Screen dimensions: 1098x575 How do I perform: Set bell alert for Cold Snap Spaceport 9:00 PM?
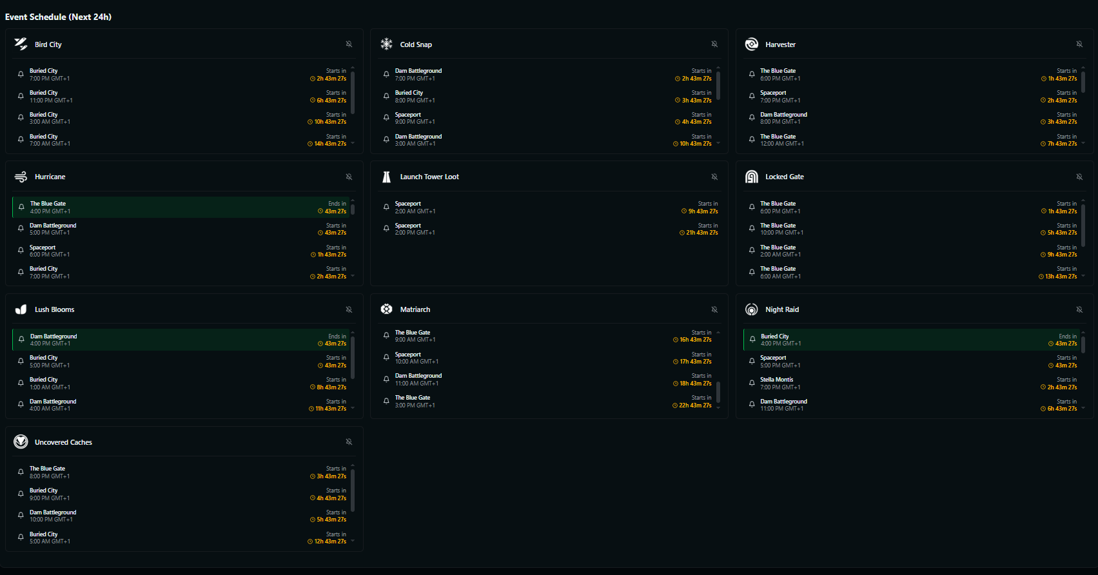(386, 118)
